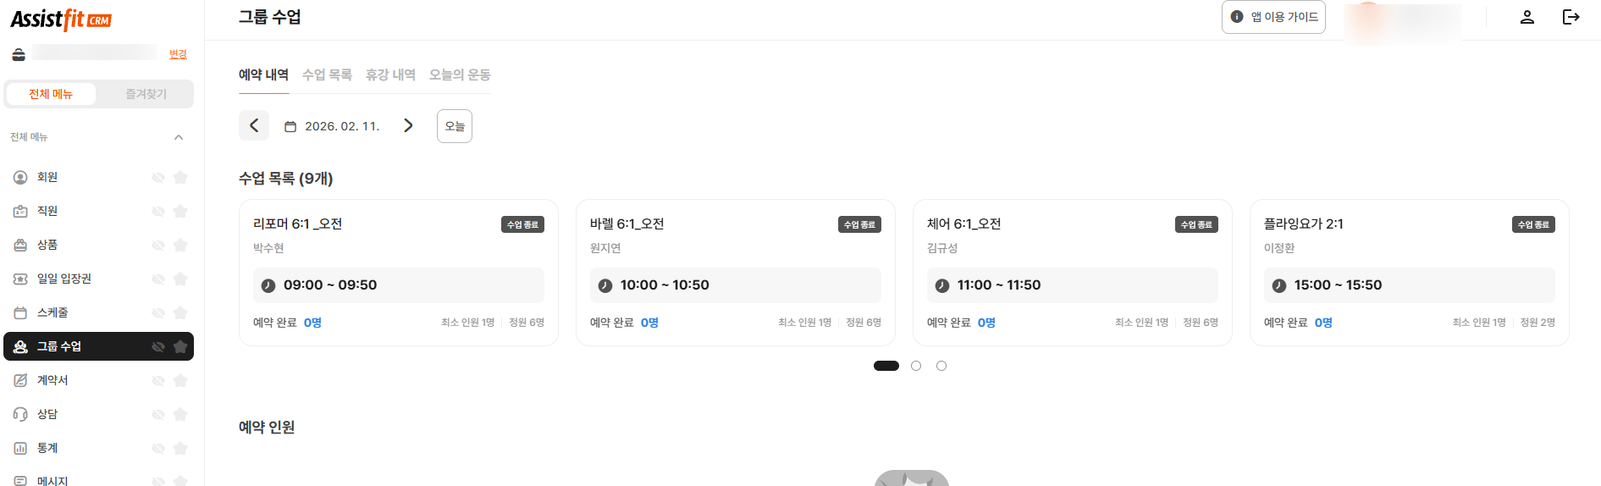Screen dimensions: 1601x486
Task: Click the 스케줄 calendar icon in sidebar
Action: tap(20, 312)
